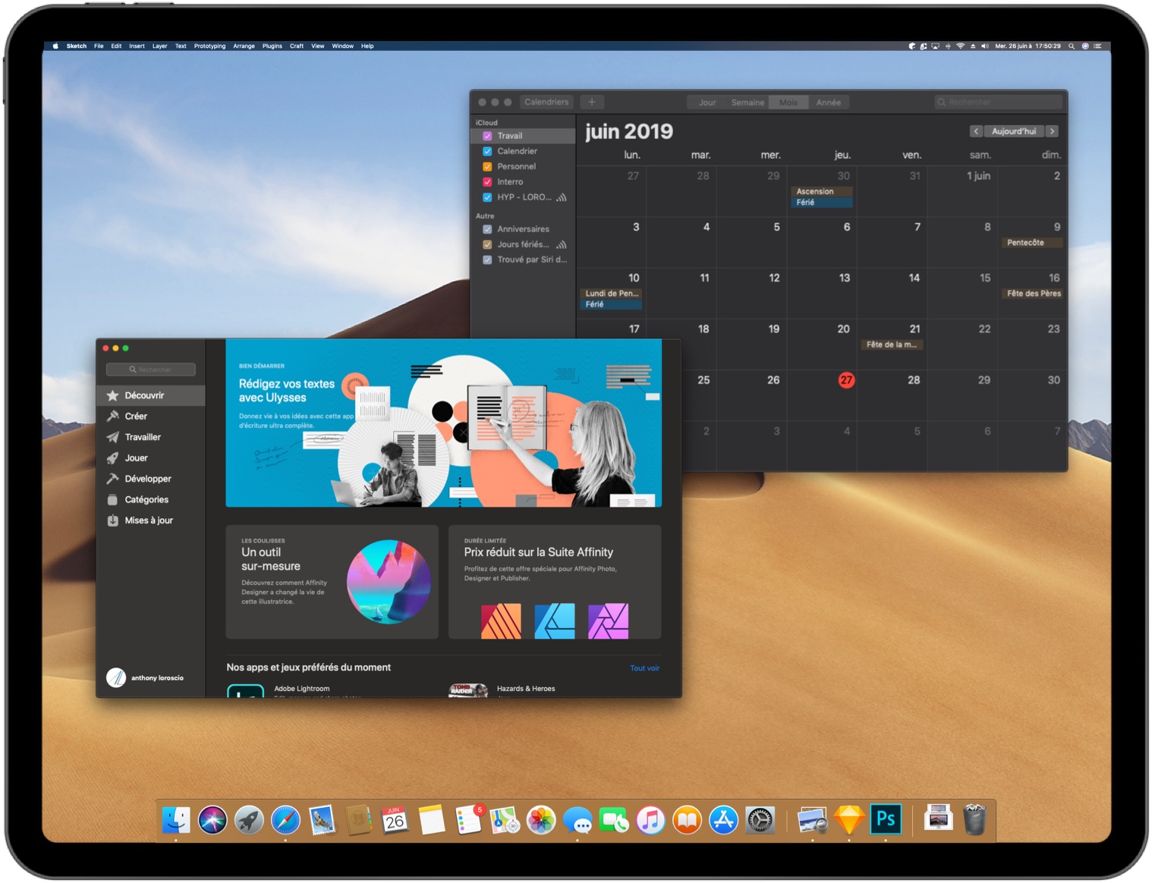1152x883 pixels.
Task: Click the Affinity Publisher orange app icon
Action: 501,621
